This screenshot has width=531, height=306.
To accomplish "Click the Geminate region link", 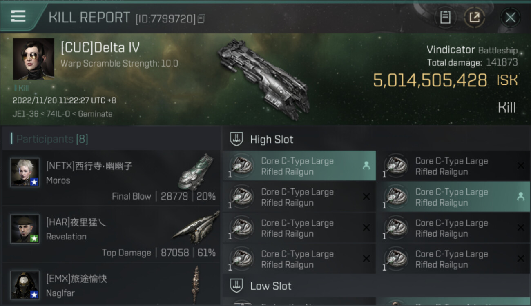I will 95,114.
